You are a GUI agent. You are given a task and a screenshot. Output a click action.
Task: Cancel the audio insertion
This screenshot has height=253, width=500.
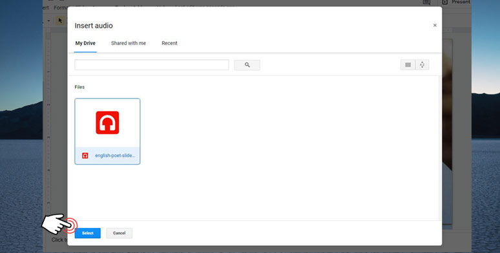[x=120, y=233]
